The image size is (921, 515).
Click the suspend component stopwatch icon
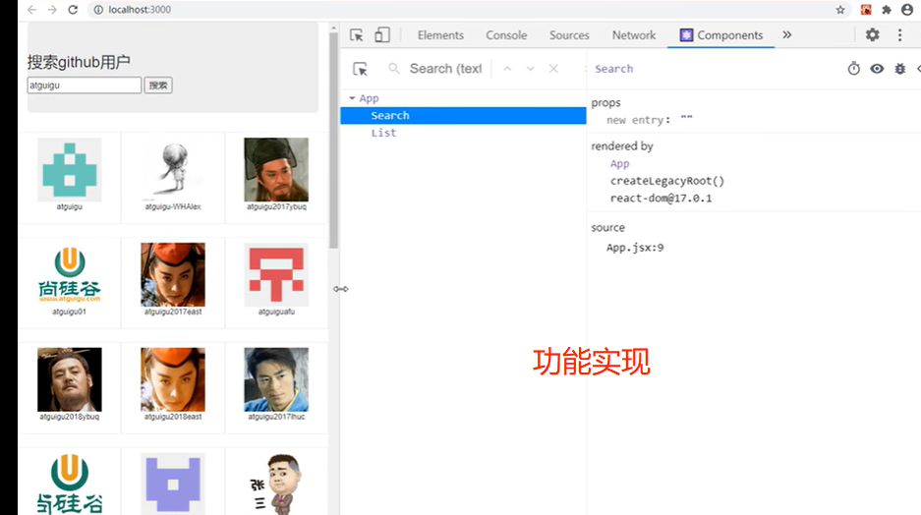tap(854, 69)
